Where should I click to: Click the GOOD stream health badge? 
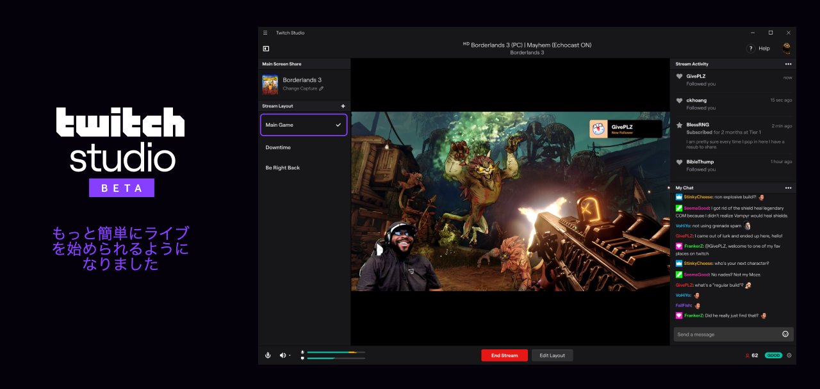pos(773,355)
